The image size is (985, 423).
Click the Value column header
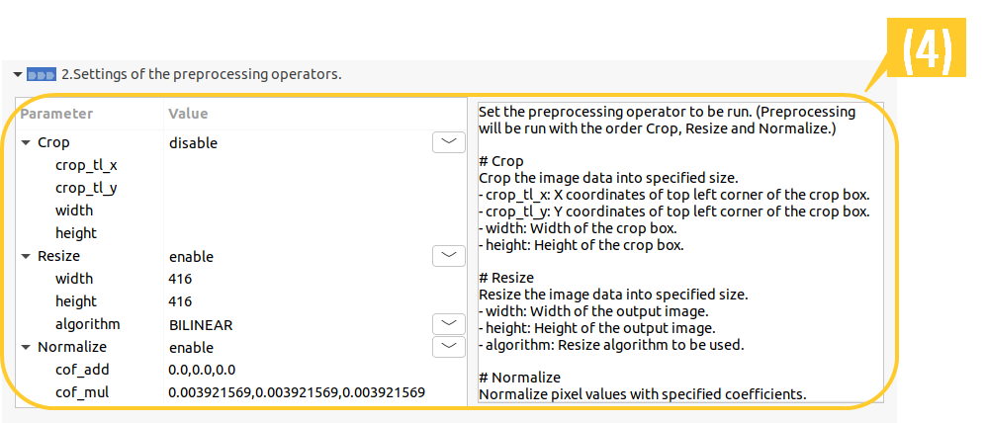[x=188, y=114]
